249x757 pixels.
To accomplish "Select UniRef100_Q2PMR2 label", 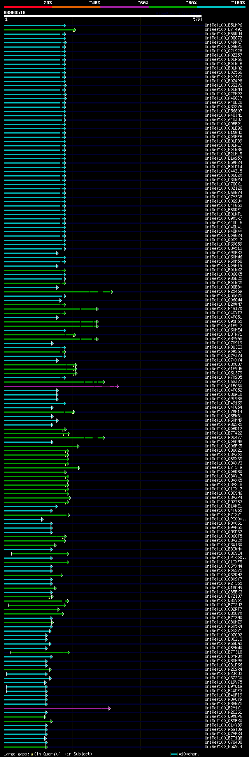I will click(x=223, y=94).
